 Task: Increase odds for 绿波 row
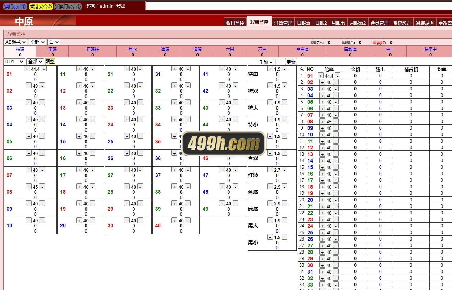coord(270,204)
